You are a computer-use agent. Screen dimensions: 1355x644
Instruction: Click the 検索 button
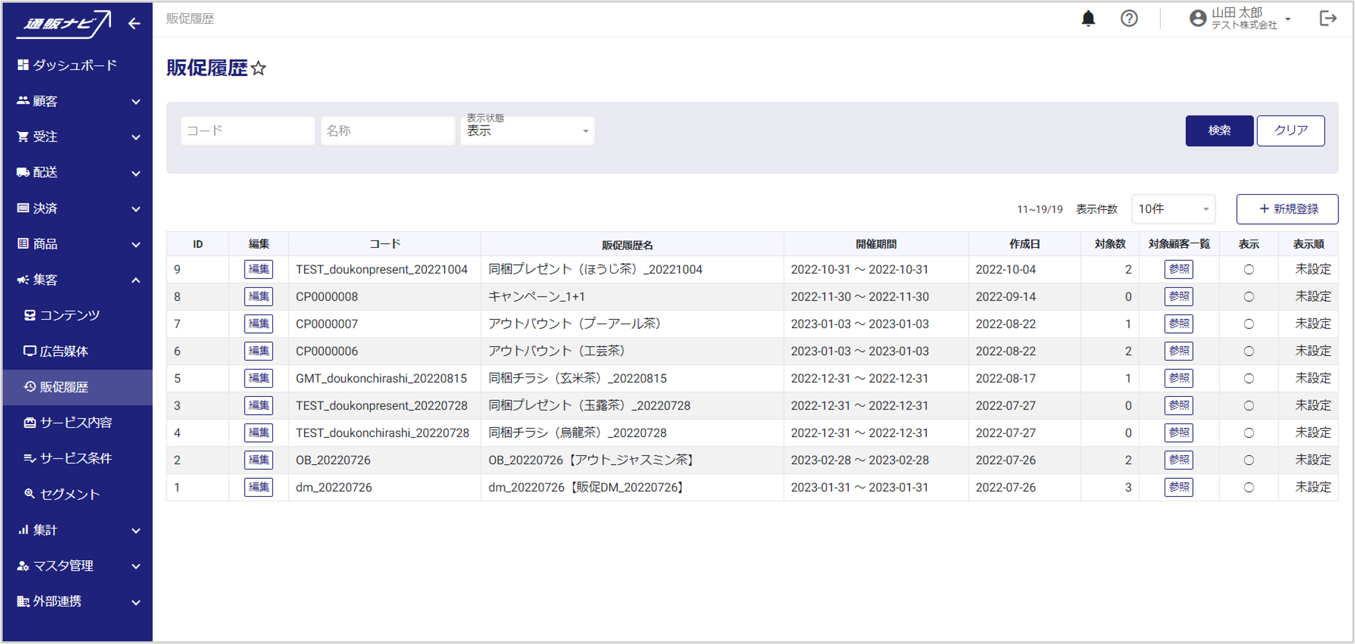(1219, 131)
